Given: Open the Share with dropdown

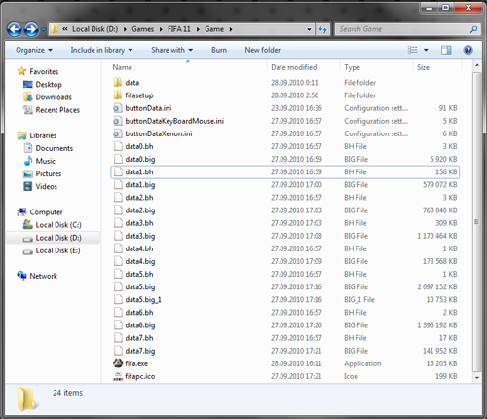Looking at the screenshot, I should 171,50.
